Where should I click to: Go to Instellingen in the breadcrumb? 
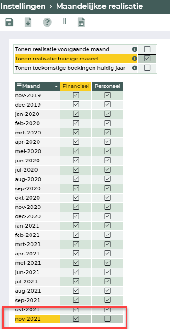[23, 7]
